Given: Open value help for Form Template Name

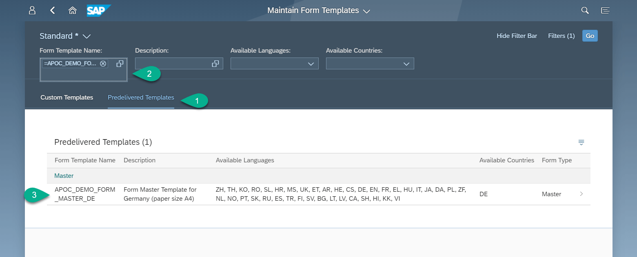Looking at the screenshot, I should pyautogui.click(x=120, y=64).
